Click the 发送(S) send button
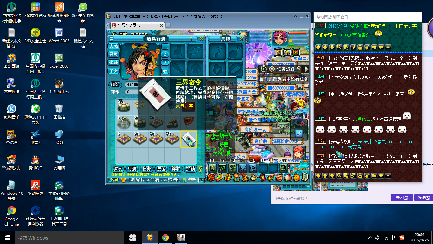Screen dimensions: 433x244 [x=423, y=198]
